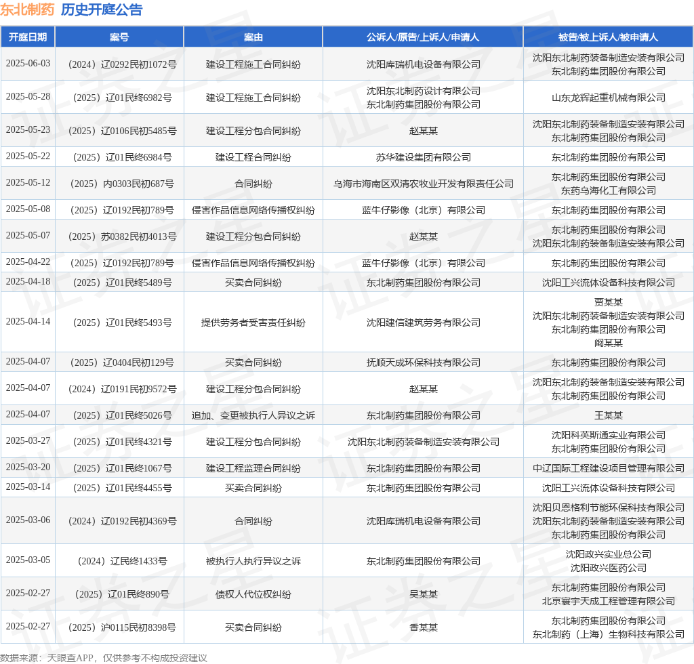
Task: Click the 东北制药 title text
Action: [27, 9]
